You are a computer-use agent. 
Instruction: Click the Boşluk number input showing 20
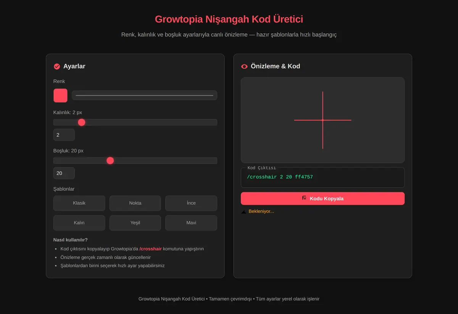click(64, 173)
